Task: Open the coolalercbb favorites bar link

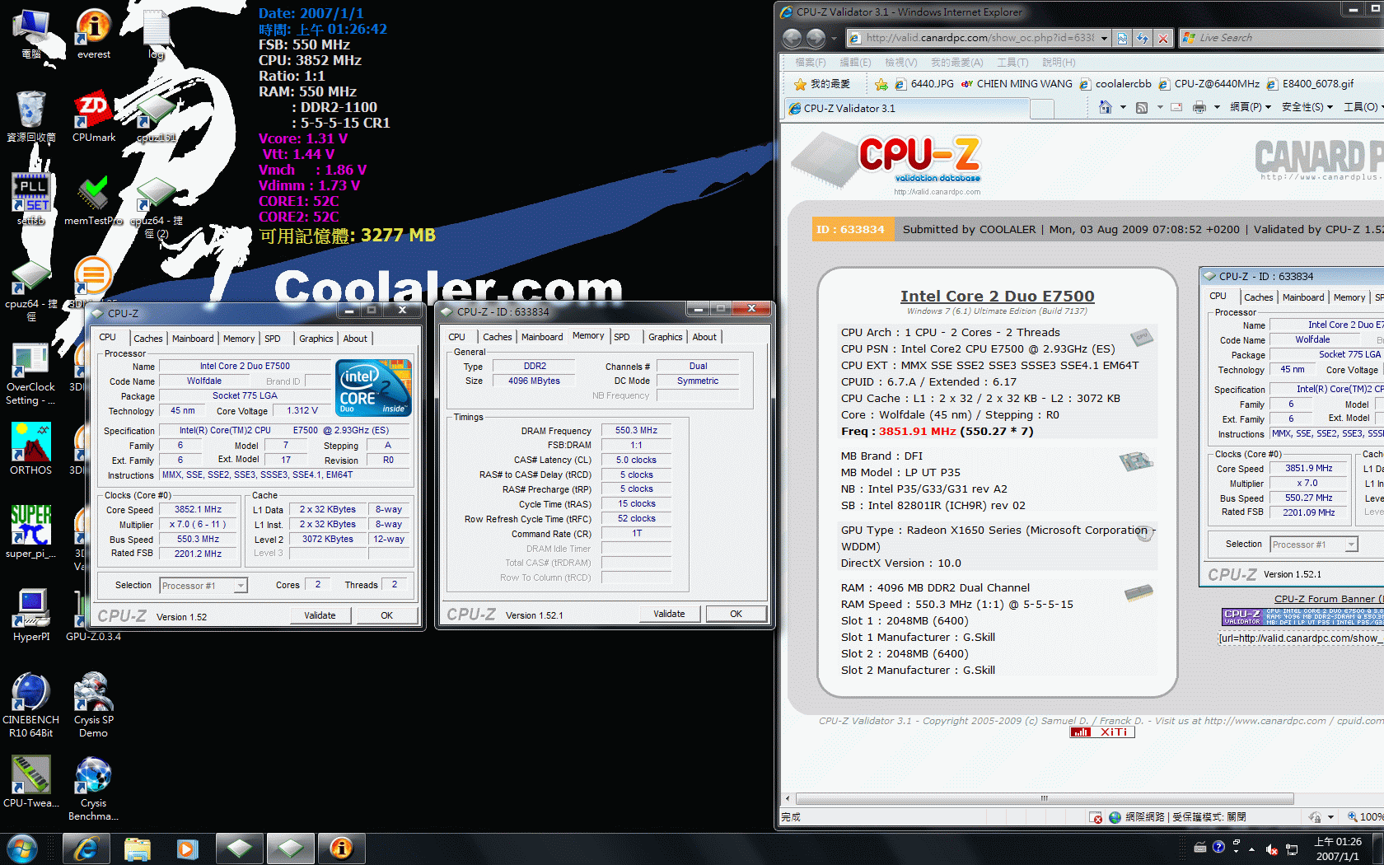Action: 1115,84
